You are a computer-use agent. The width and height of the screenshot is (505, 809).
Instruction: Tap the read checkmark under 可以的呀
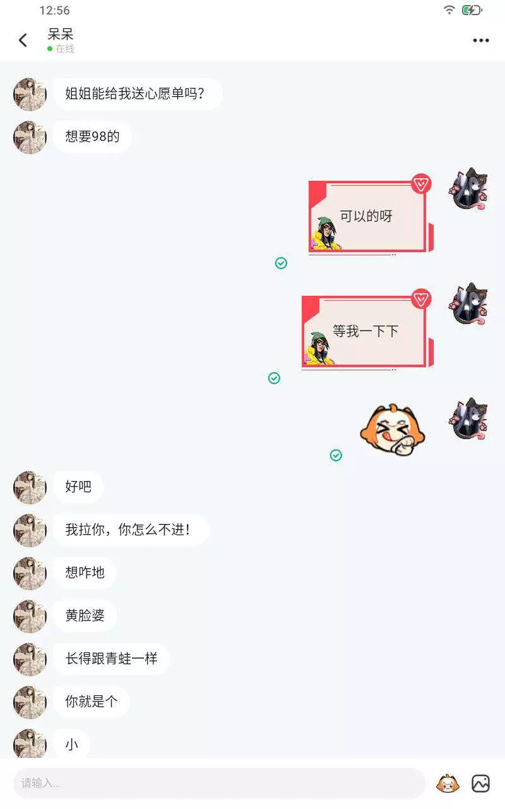(281, 263)
